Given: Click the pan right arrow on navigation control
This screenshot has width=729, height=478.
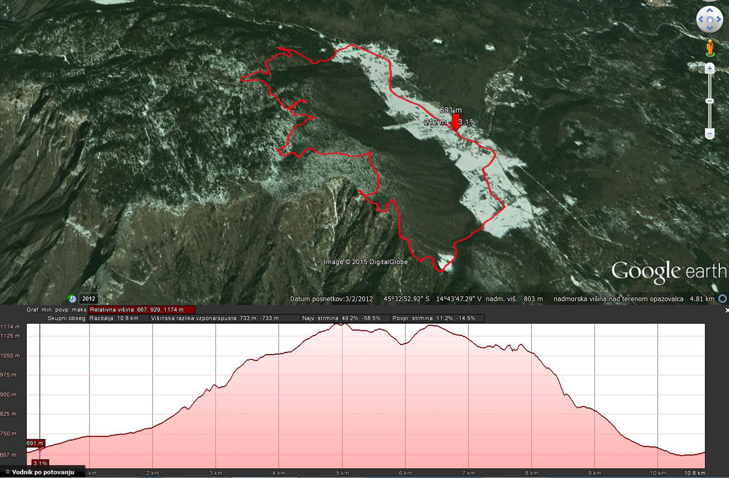Looking at the screenshot, I should pos(719,20).
